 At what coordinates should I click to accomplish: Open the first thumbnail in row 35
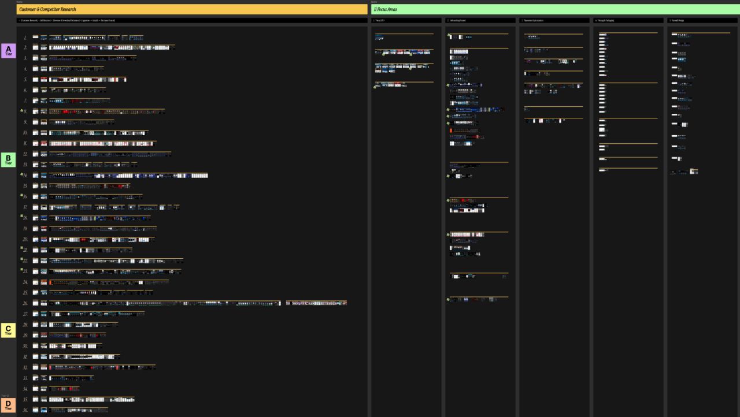point(35,399)
